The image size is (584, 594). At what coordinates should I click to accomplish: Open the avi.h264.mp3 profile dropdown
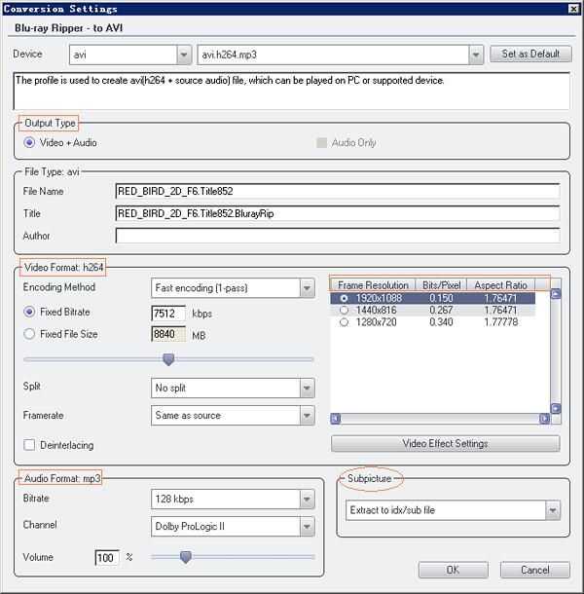340,55
